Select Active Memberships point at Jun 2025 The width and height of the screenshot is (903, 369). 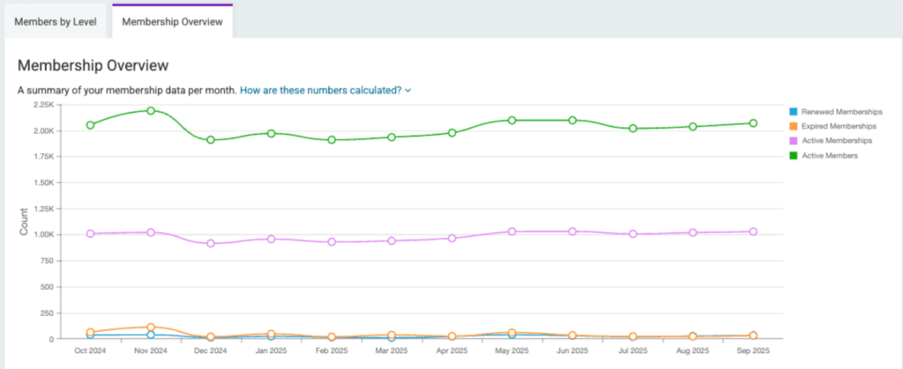tap(572, 232)
